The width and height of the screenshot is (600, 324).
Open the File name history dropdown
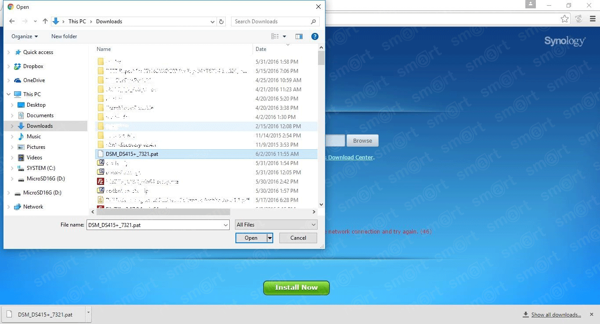click(226, 225)
